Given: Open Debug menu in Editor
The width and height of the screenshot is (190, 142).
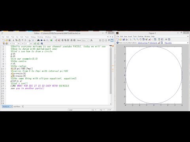Looking at the screenshot, I should [33, 37].
